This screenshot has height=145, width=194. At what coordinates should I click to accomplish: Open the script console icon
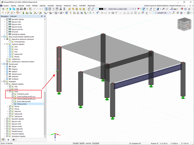(57, 9)
